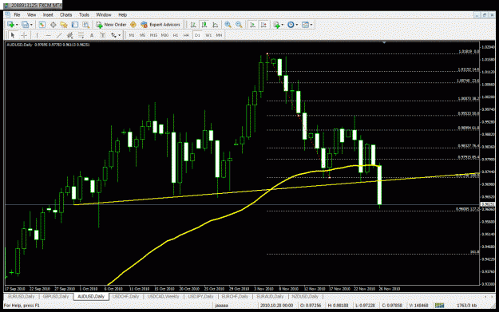
Task: Expand the Arrows tool dropdown arrow
Action: [x=119, y=35]
